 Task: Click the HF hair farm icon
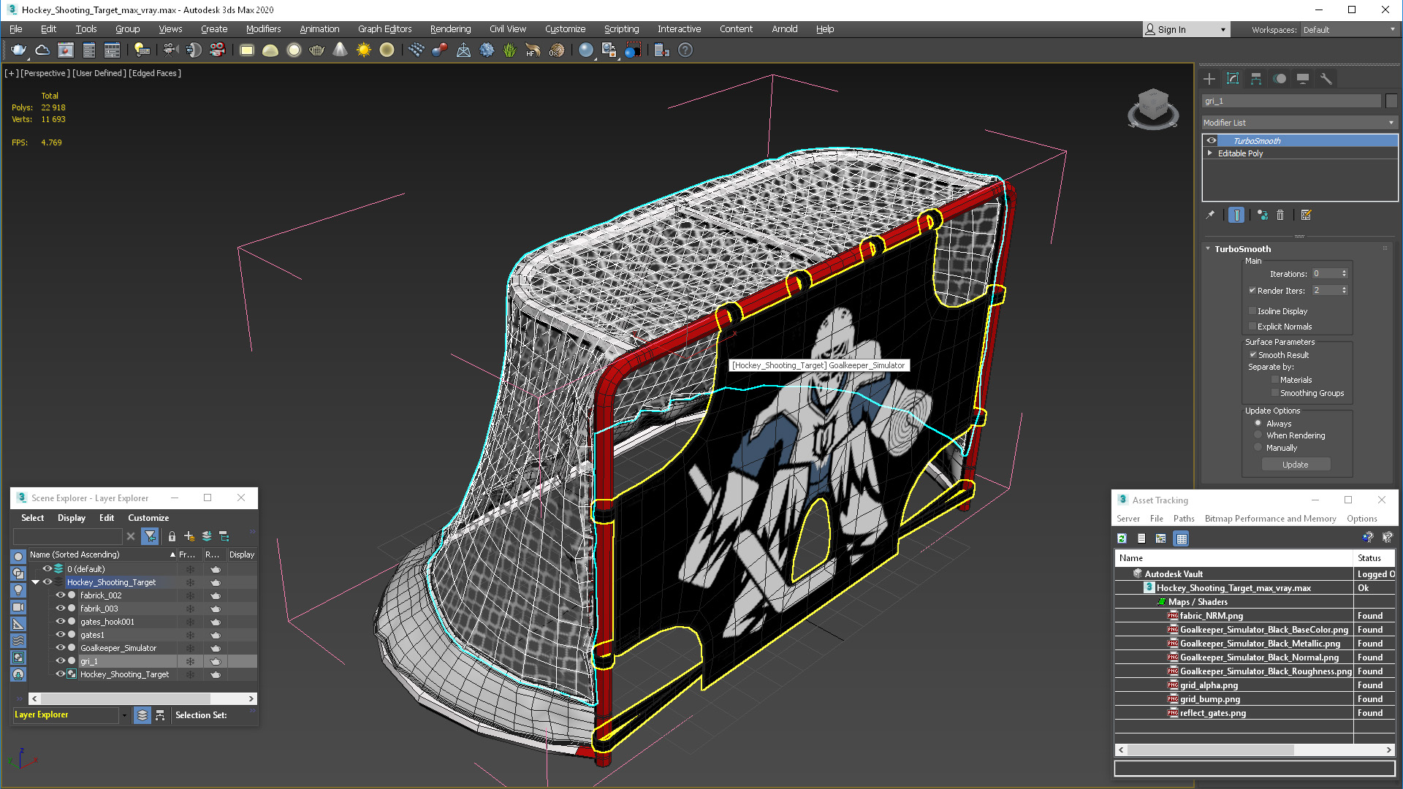[533, 50]
